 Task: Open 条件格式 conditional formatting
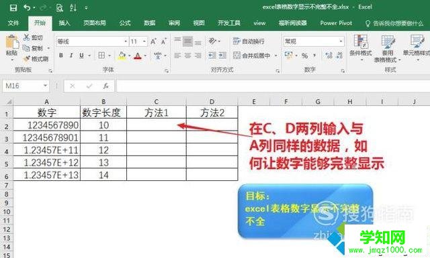pyautogui.click(x=361, y=48)
